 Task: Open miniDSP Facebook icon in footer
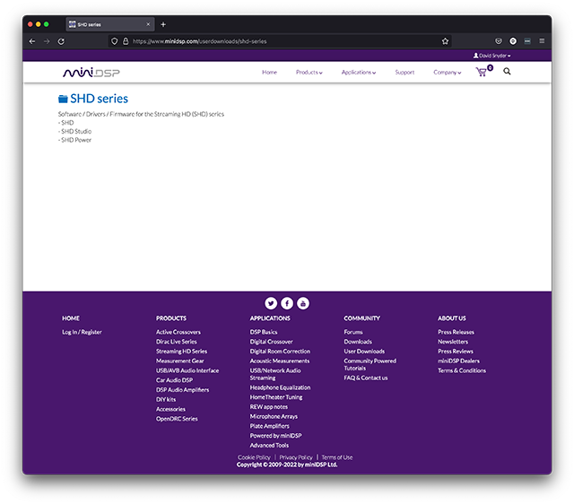[x=287, y=303]
